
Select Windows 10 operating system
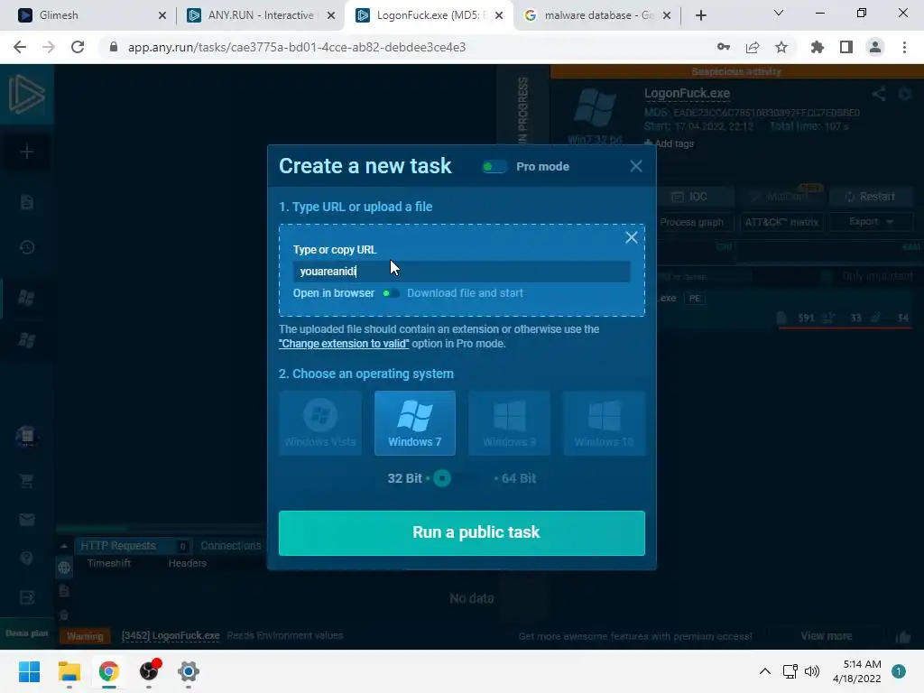[604, 423]
